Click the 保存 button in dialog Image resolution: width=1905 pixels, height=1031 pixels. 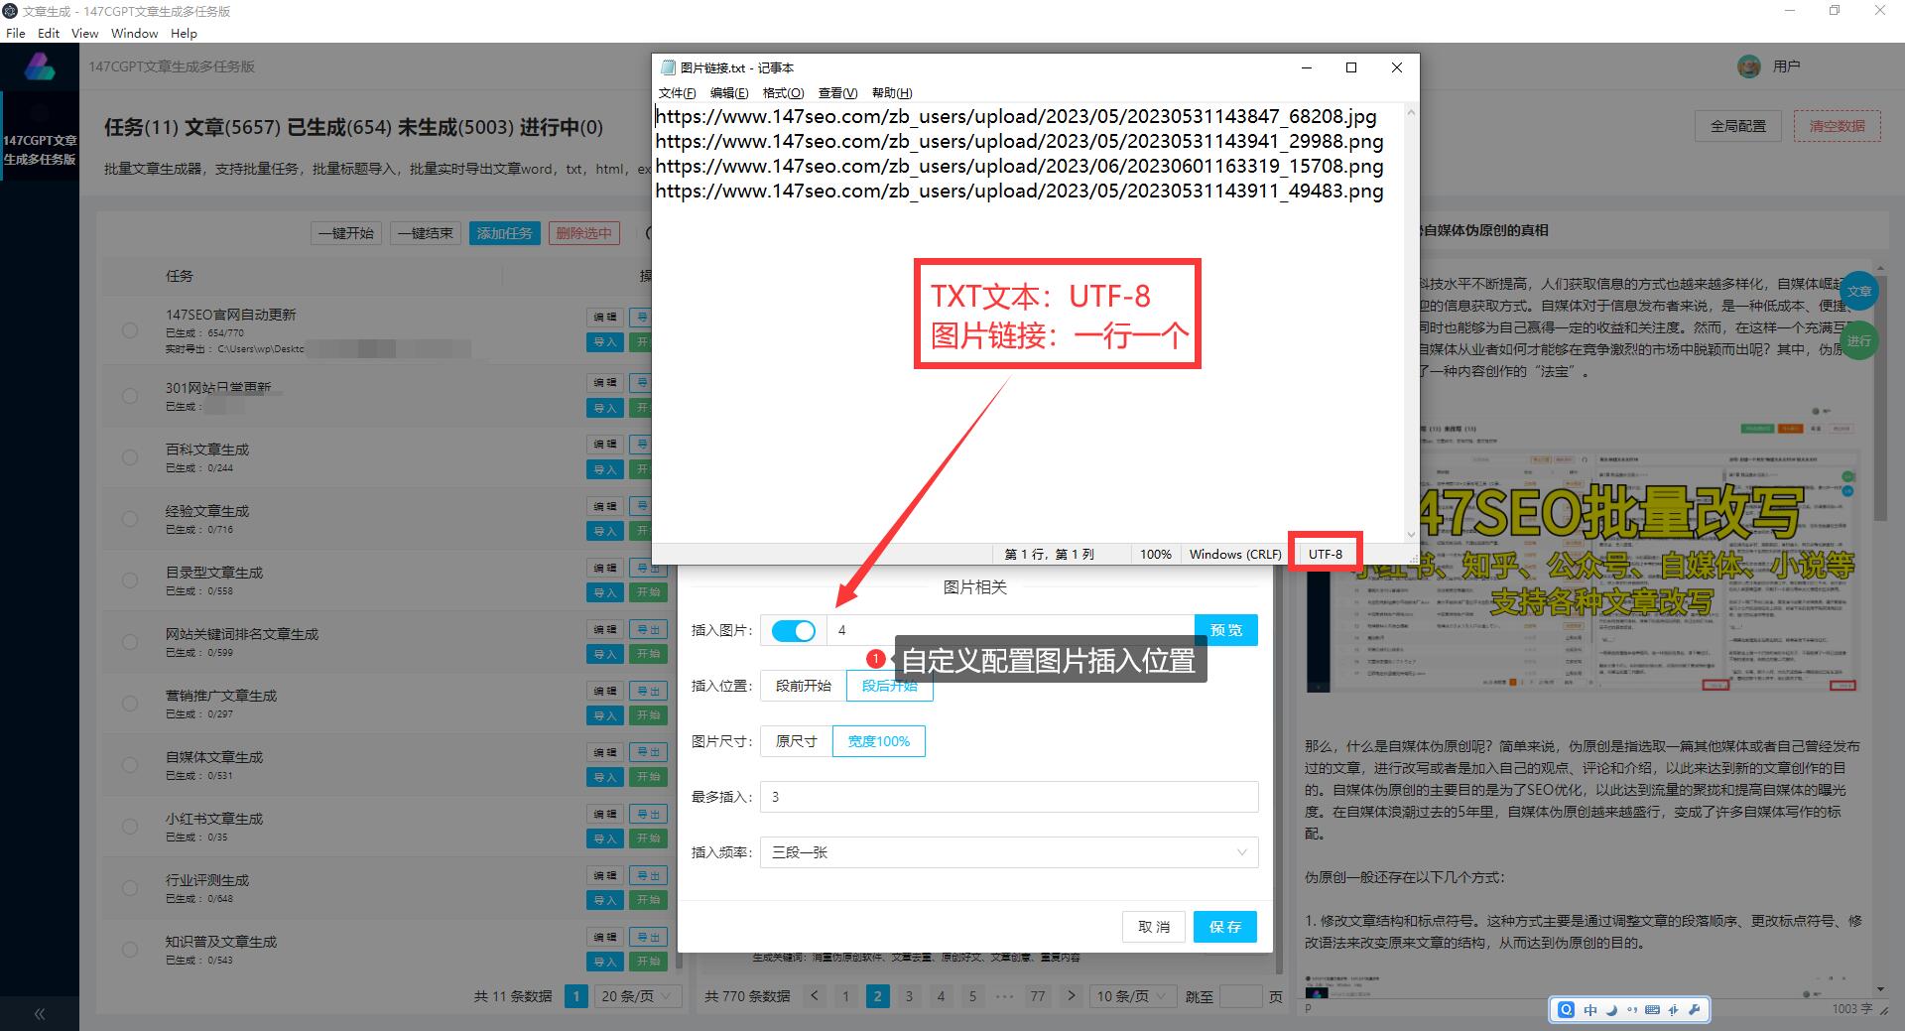(x=1225, y=927)
